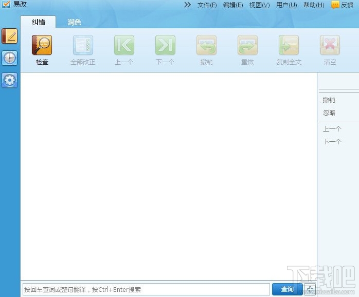Image resolution: width=359 pixels, height=297 pixels.
Task: Click inside the main text editing area
Action: pyautogui.click(x=169, y=176)
